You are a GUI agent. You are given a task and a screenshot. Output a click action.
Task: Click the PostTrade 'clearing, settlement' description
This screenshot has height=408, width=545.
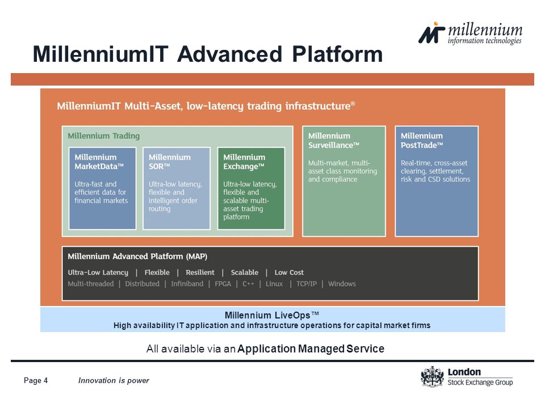pos(435,171)
